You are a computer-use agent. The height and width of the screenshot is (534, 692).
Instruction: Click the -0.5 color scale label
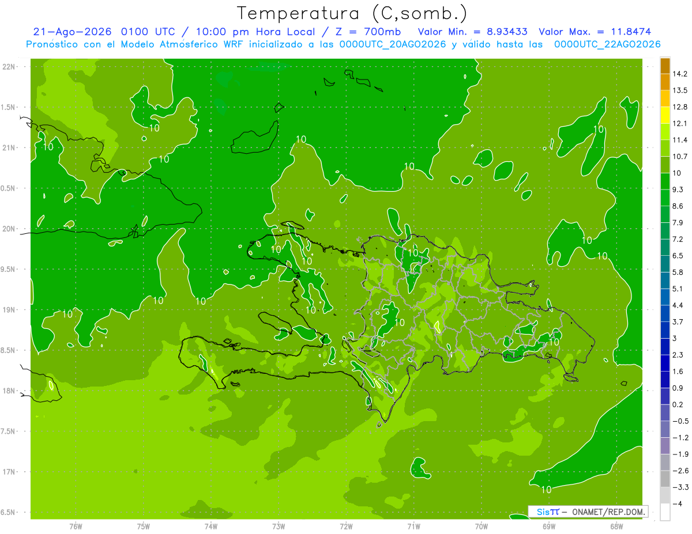[x=680, y=421]
